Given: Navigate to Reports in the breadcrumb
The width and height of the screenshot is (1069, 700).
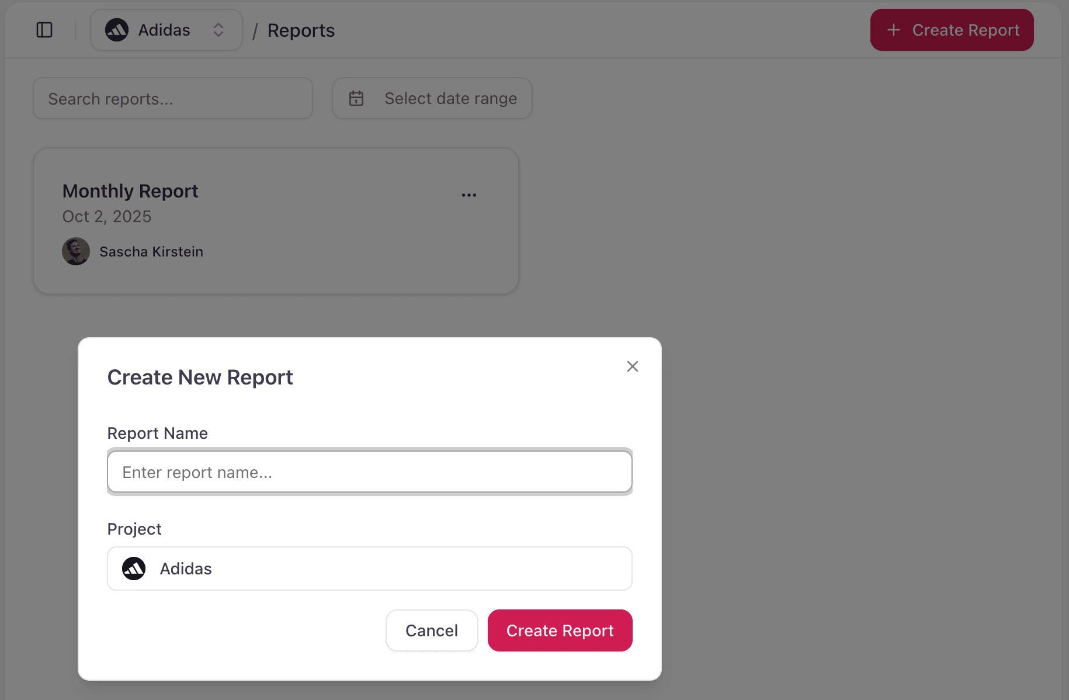Looking at the screenshot, I should [x=301, y=30].
